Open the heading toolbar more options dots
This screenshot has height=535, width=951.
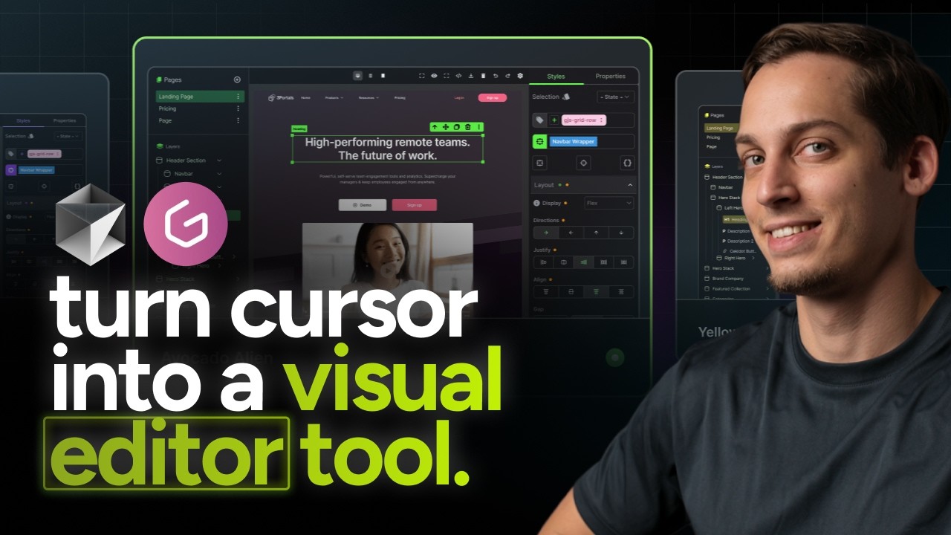[x=479, y=127]
